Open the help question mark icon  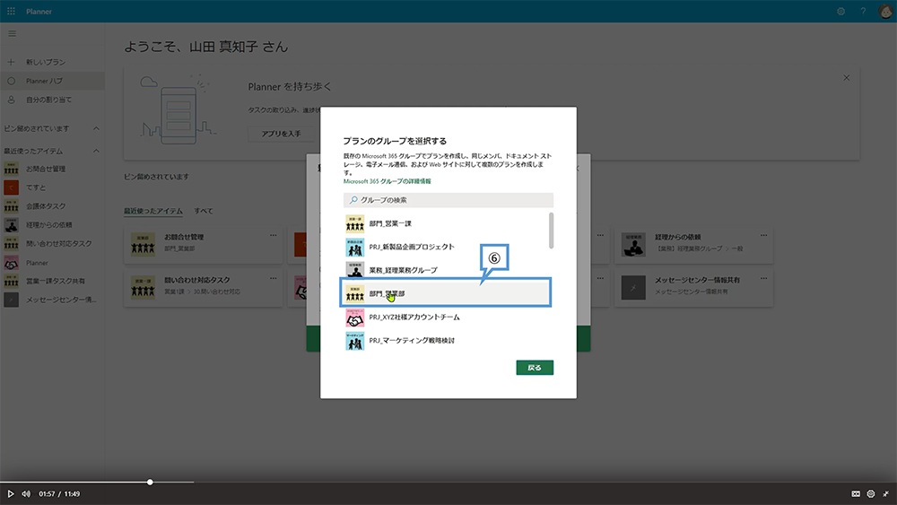click(x=863, y=11)
